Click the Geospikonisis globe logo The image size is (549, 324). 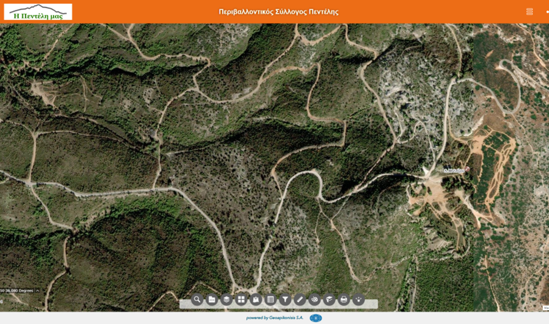pyautogui.click(x=316, y=318)
